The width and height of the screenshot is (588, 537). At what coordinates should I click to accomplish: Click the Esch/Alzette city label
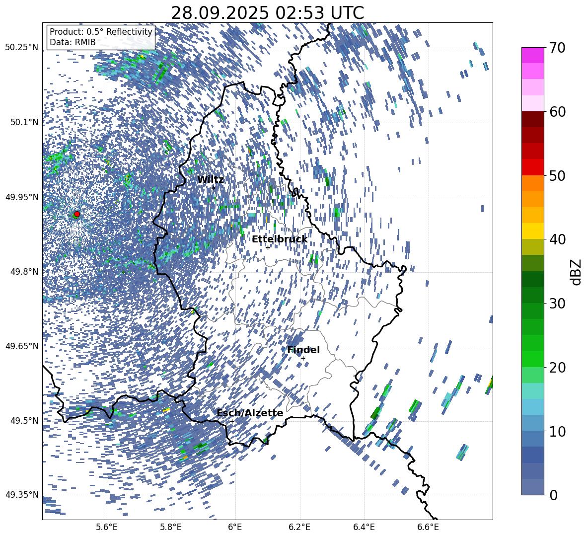click(250, 413)
